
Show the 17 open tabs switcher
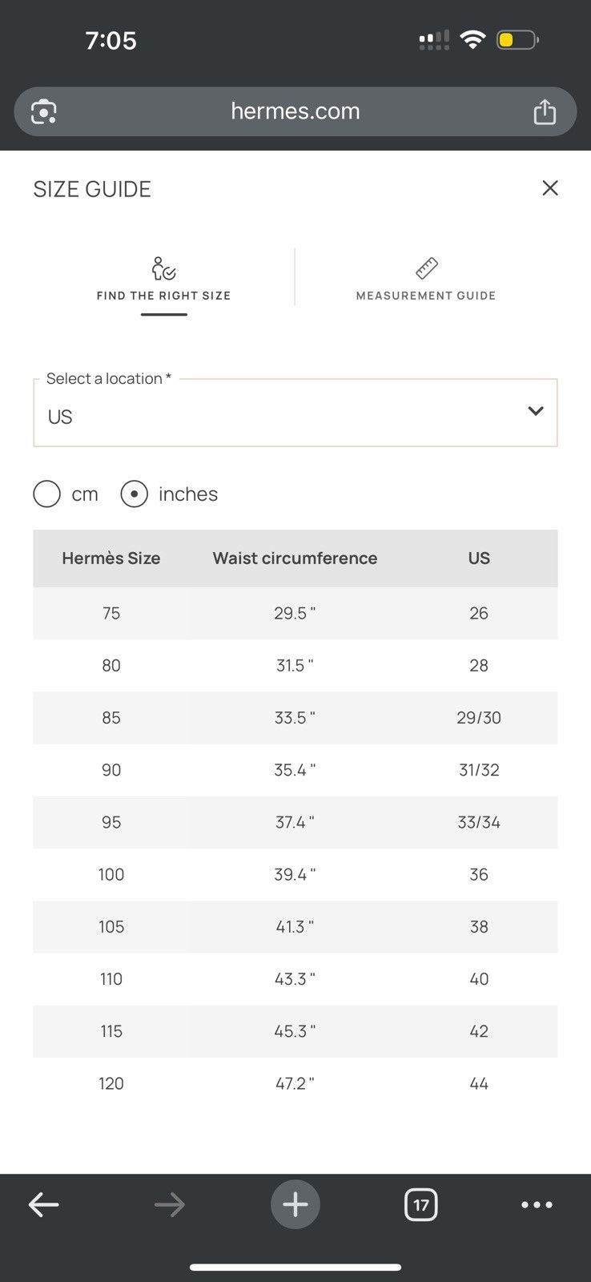pos(421,1204)
